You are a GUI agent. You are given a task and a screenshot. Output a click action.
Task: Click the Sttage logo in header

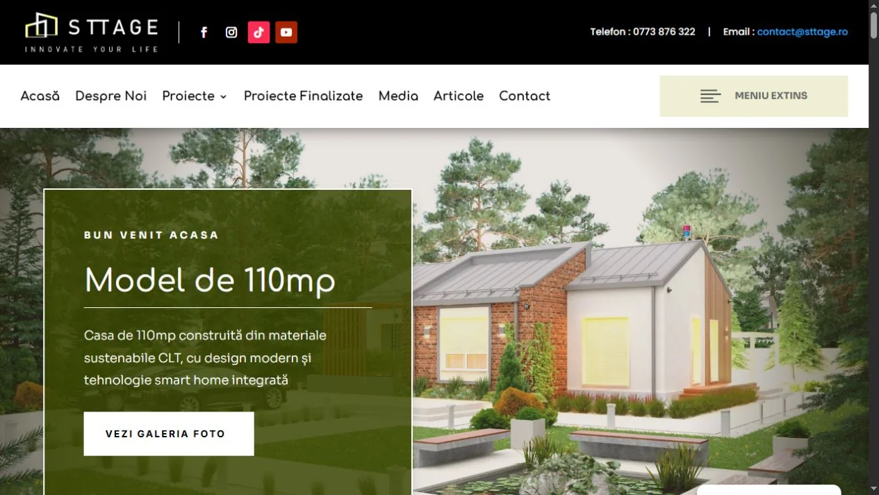point(92,32)
